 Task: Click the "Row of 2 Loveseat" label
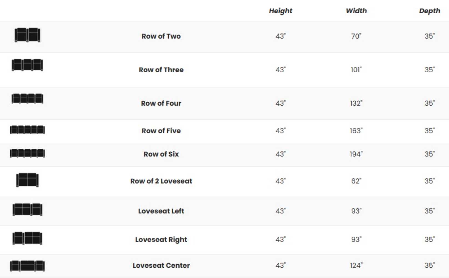161,181
